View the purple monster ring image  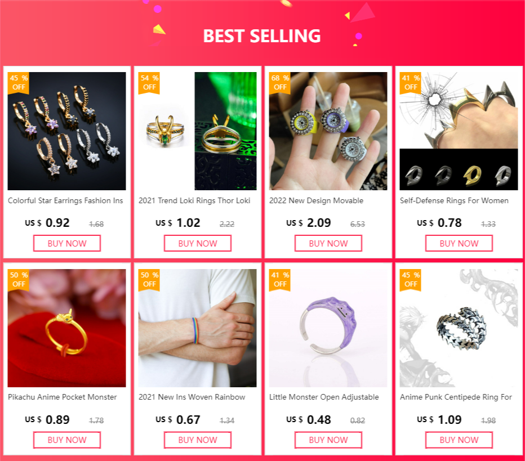pos(328,328)
